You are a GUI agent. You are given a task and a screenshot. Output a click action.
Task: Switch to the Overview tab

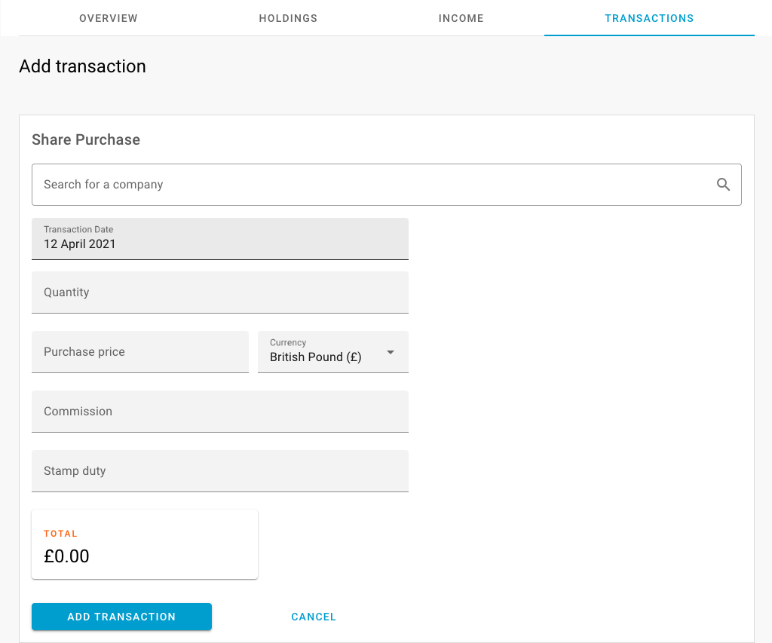coord(109,18)
